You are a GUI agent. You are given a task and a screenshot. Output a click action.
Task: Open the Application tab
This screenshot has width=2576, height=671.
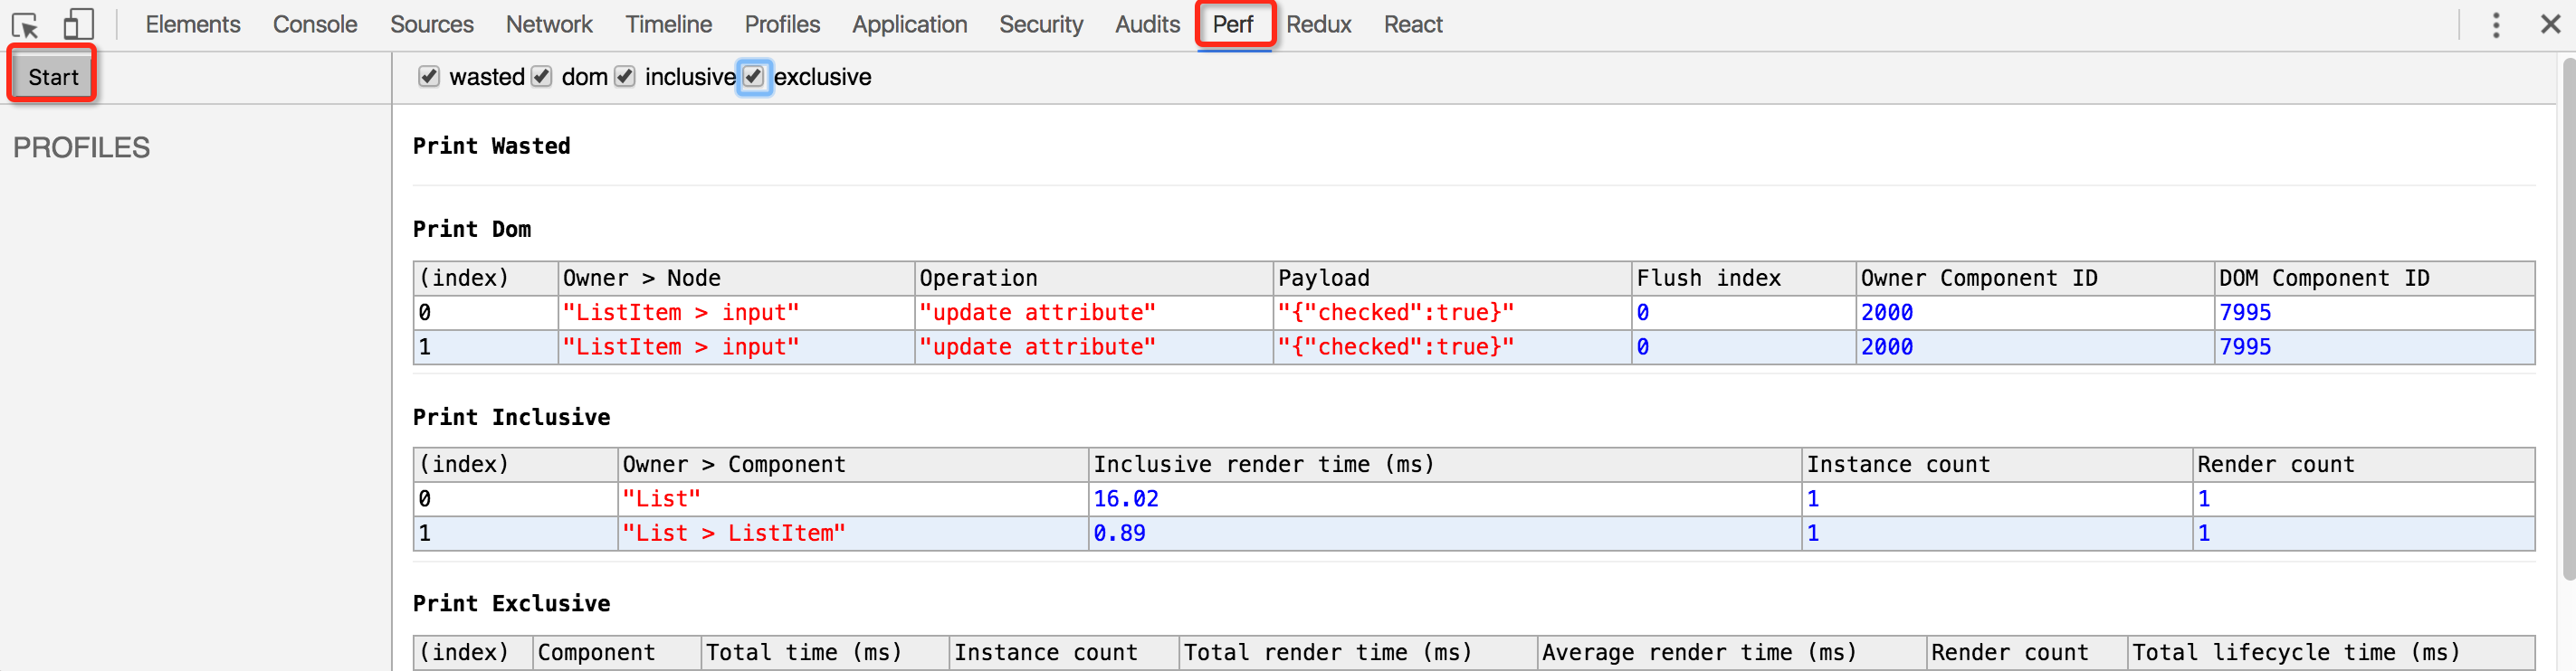pos(910,24)
